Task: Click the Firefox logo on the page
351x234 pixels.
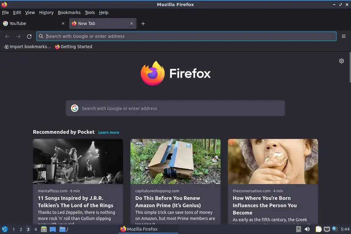Action: (175, 73)
